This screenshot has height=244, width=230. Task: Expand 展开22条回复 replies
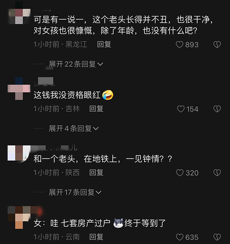coord(76,64)
